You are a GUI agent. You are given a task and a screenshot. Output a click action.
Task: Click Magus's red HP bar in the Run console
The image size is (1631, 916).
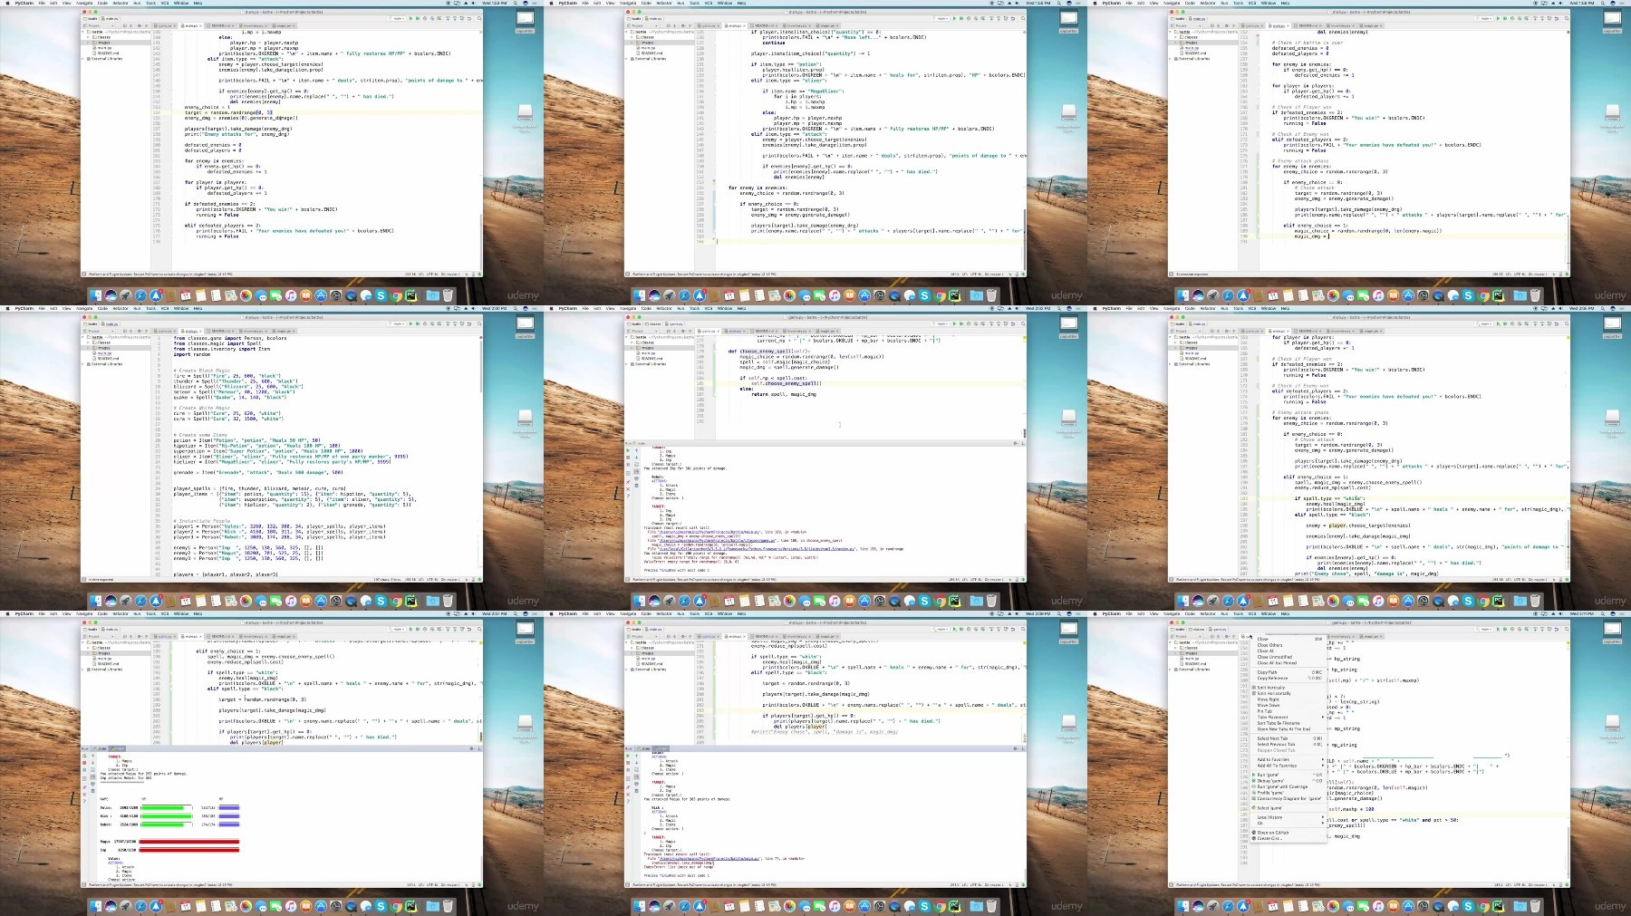[x=189, y=842]
